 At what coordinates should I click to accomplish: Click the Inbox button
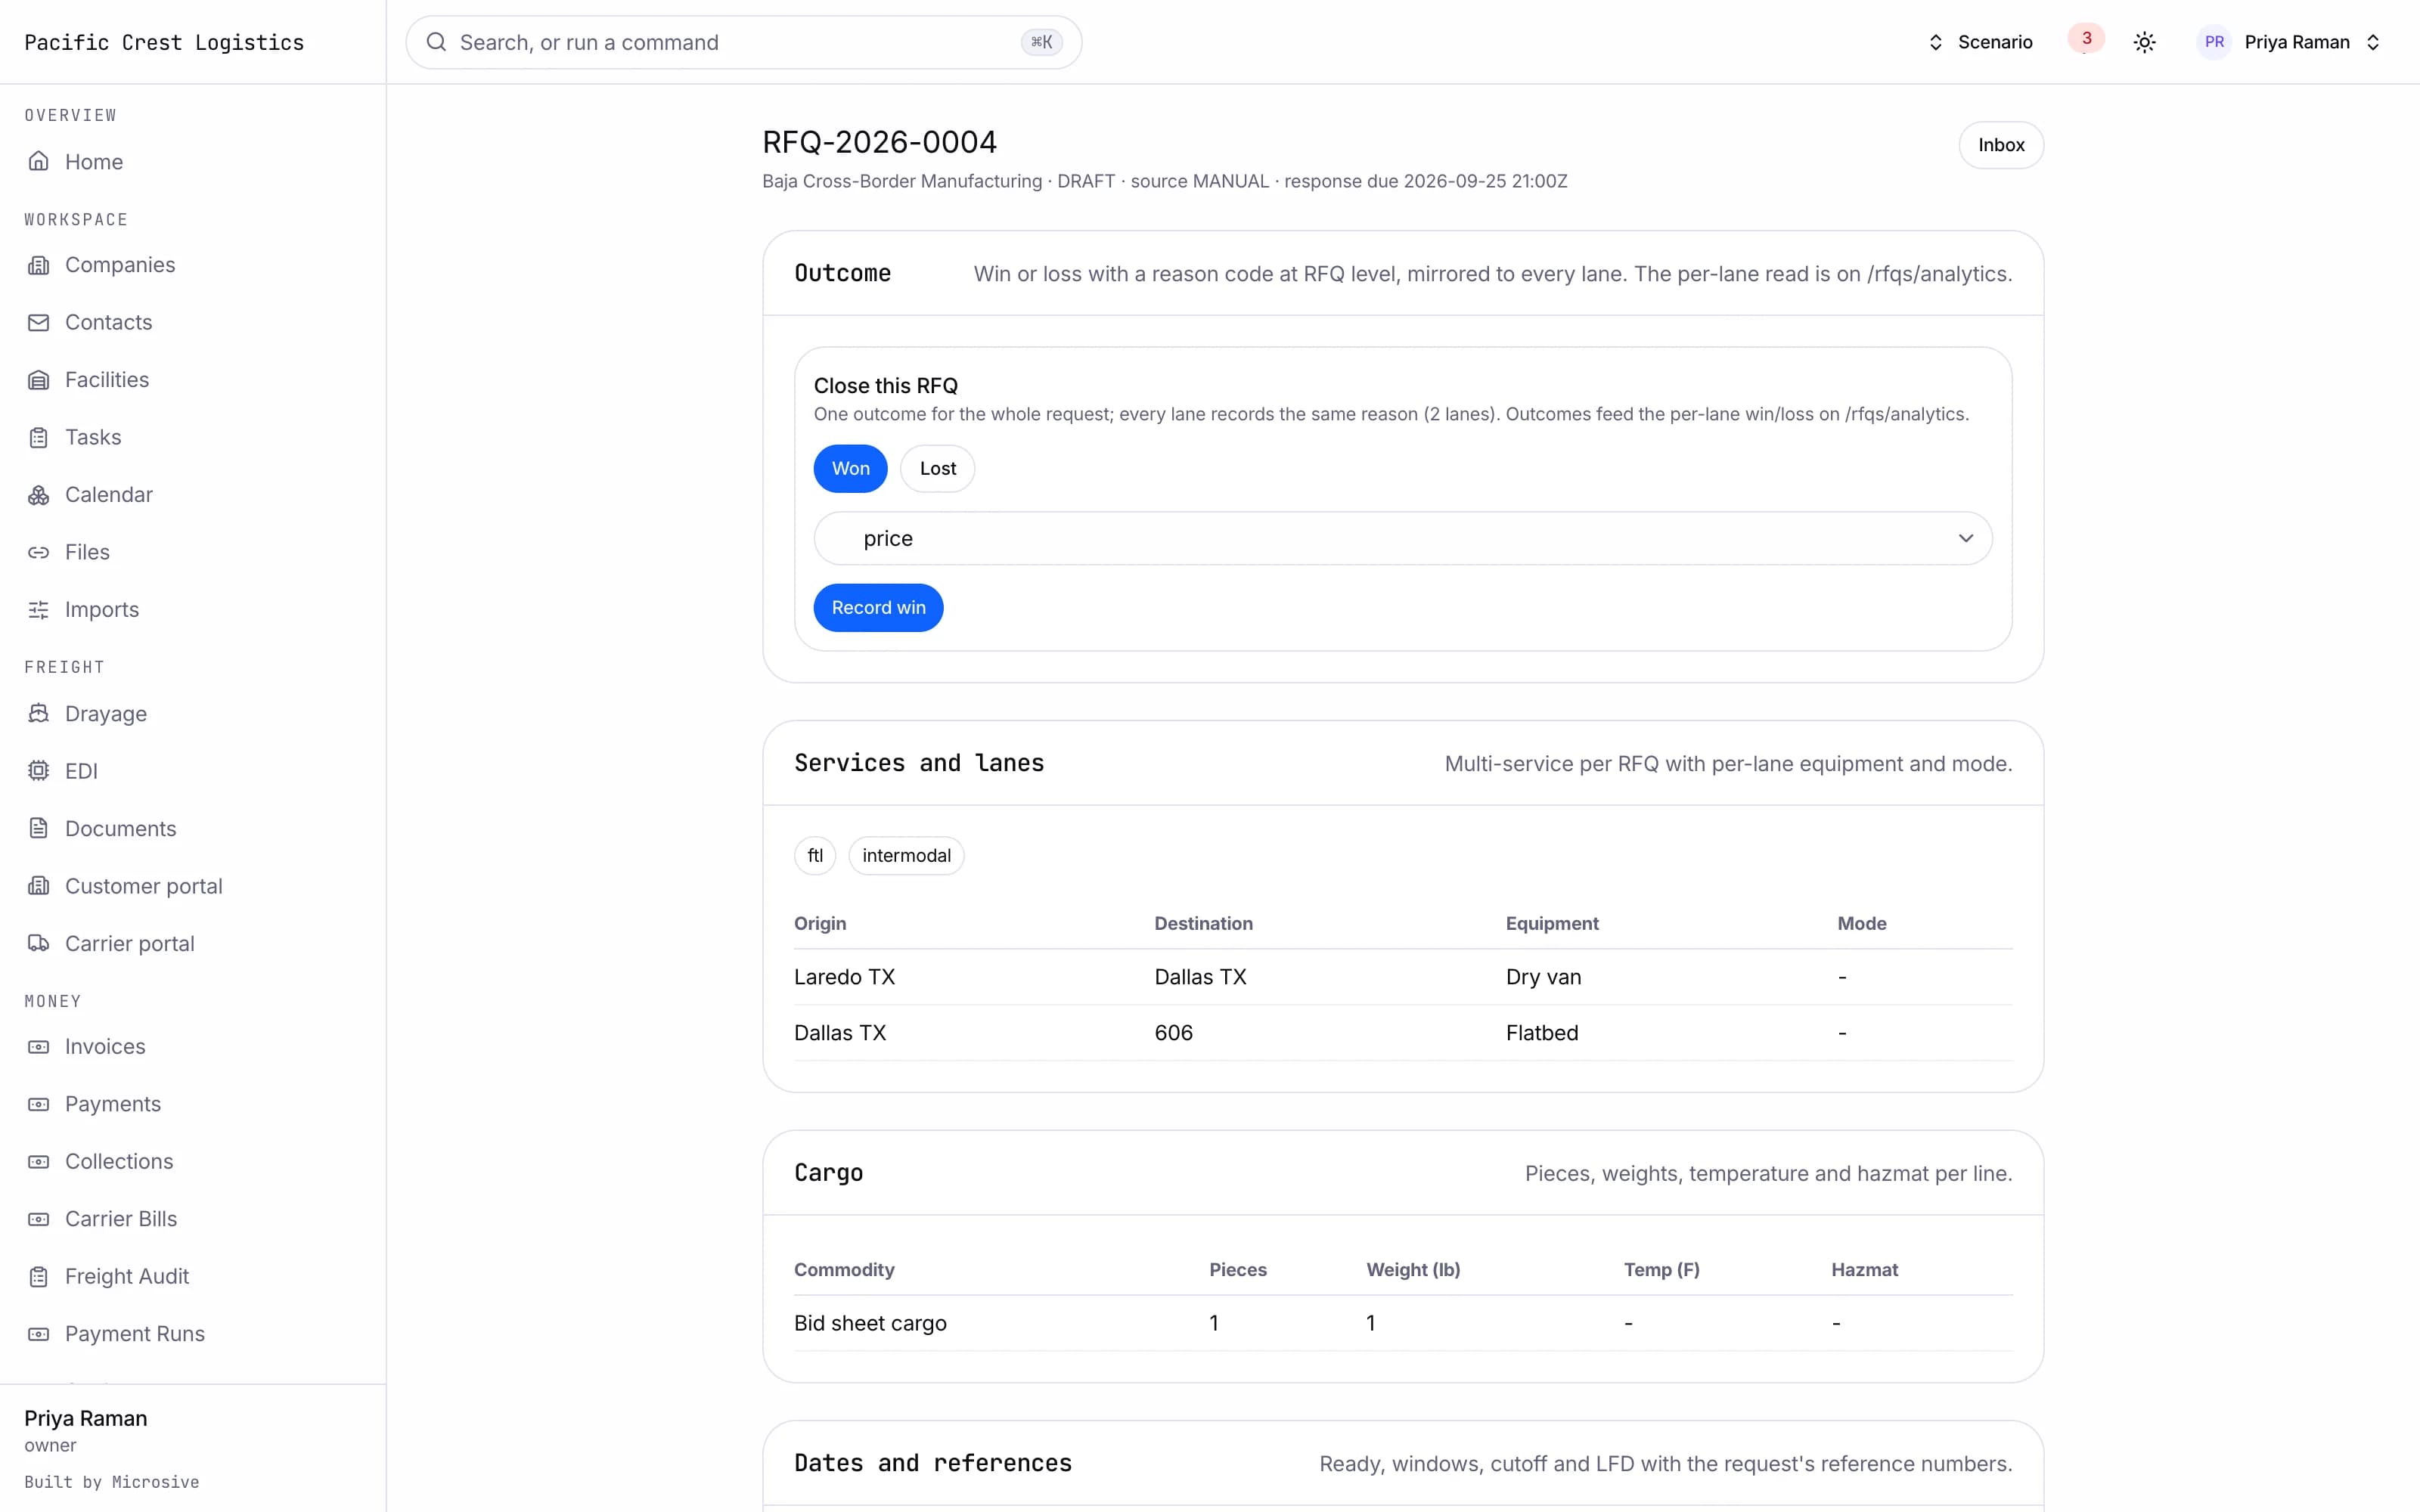[x=2000, y=145]
